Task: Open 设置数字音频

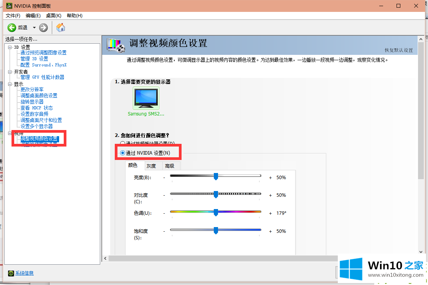Action: (x=35, y=114)
